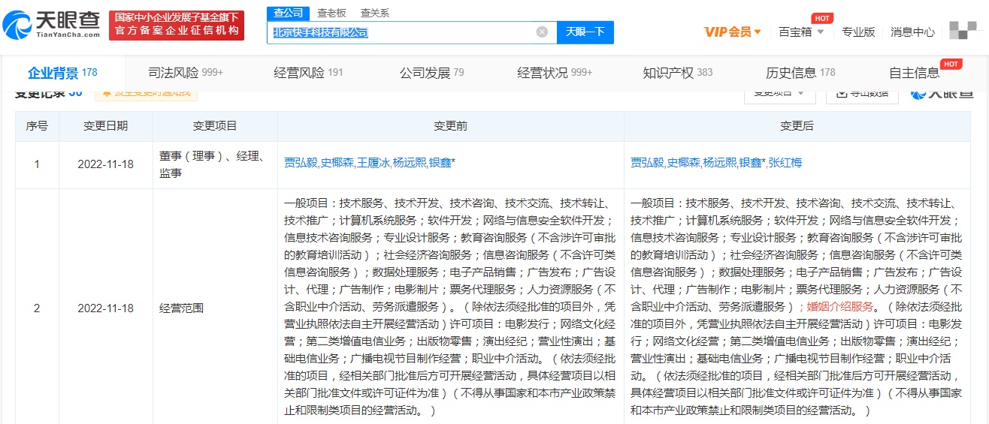This screenshot has height=424, width=989.
Task: Switch to the 历史信息 tab
Action: coord(800,73)
